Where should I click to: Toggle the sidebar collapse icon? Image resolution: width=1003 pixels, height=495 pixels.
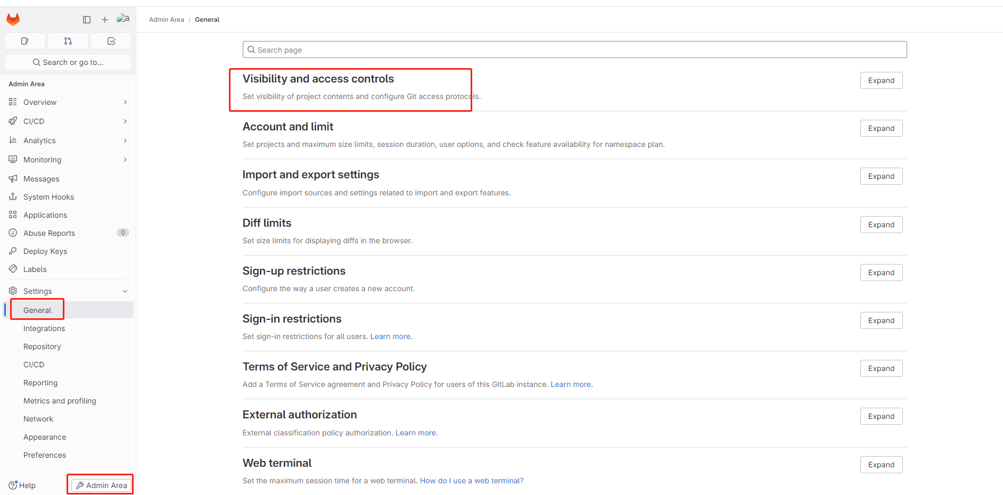[x=87, y=20]
